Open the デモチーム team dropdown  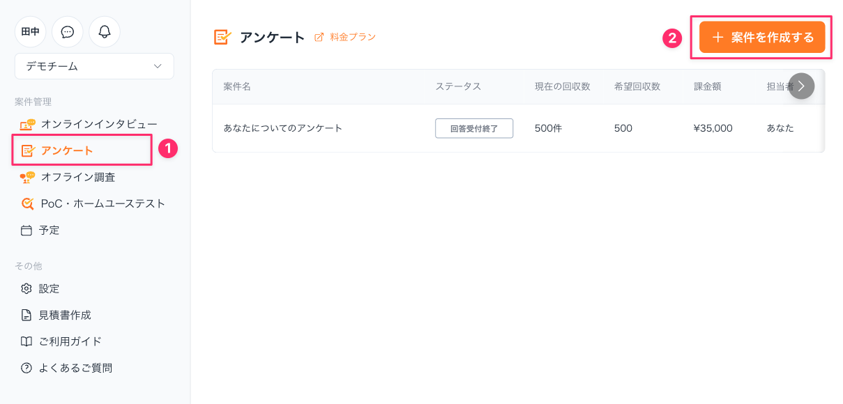[94, 66]
